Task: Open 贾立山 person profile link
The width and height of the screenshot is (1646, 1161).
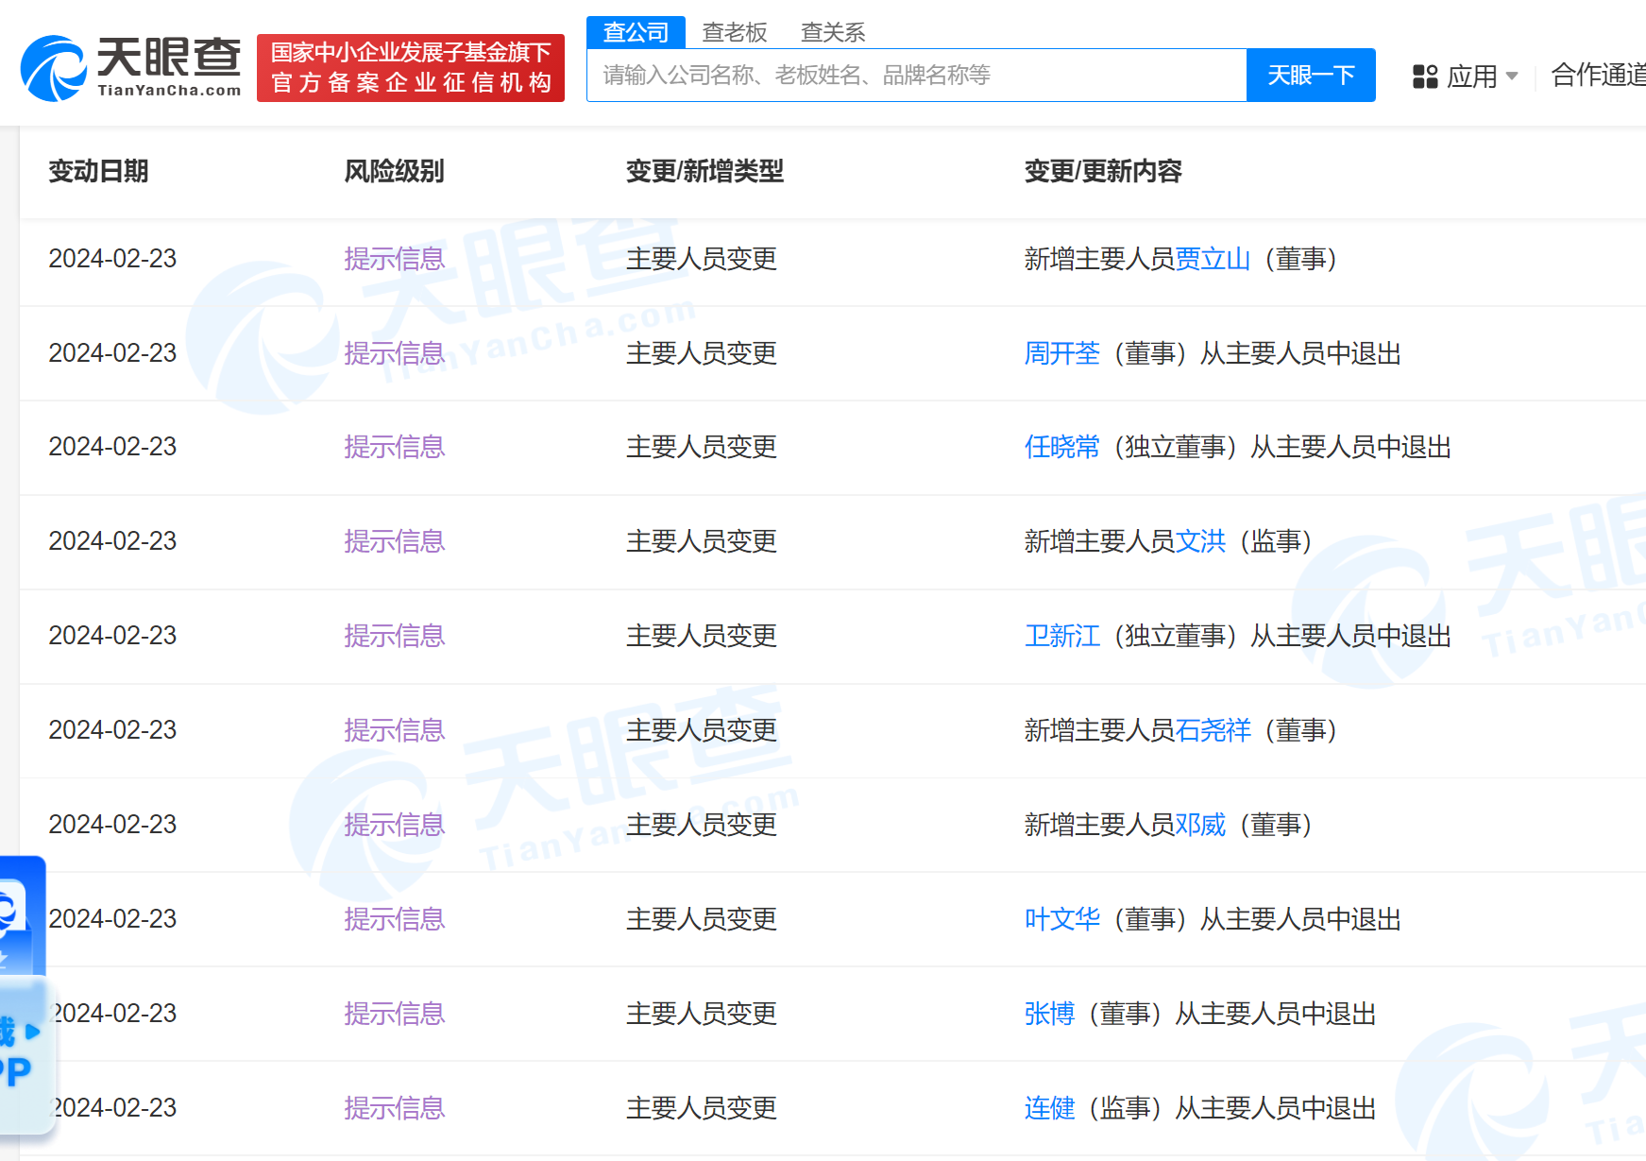Action: [x=1213, y=259]
